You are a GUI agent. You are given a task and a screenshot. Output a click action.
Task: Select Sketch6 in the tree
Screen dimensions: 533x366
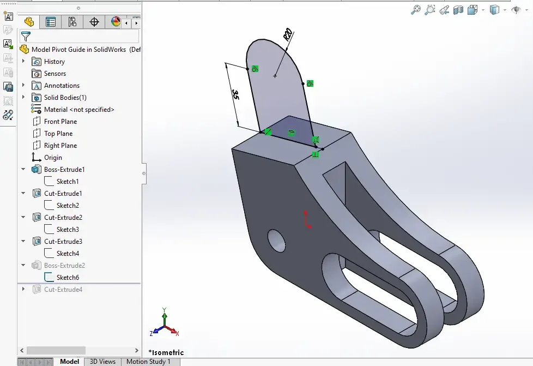62,277
